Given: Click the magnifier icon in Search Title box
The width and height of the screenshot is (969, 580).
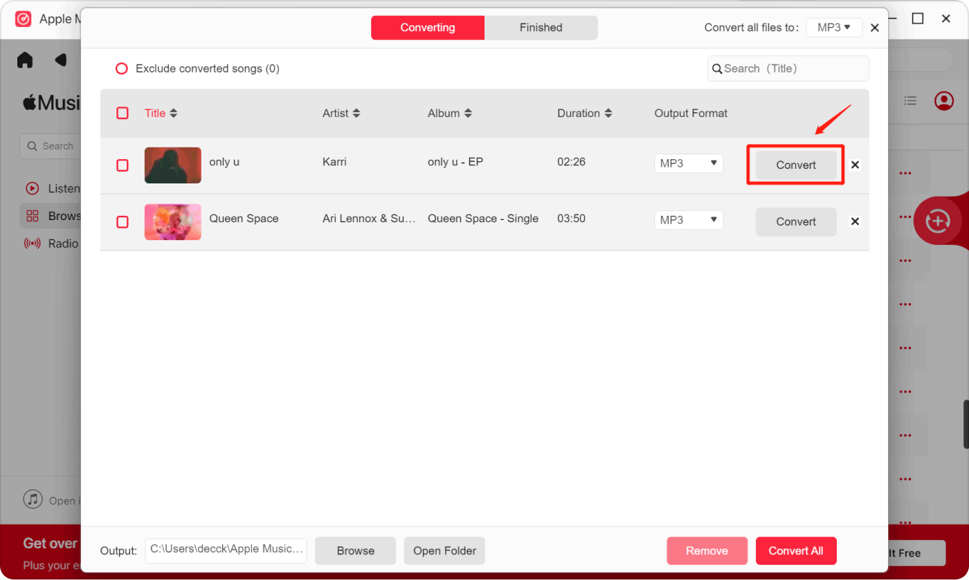Looking at the screenshot, I should pyautogui.click(x=717, y=69).
